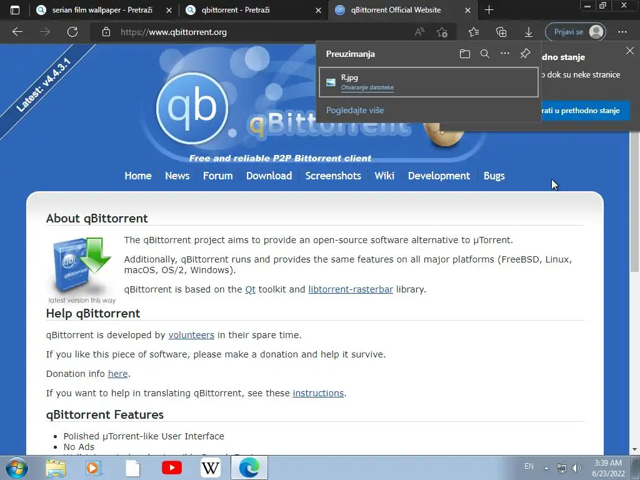
Task: Go to the Download page
Action: (269, 176)
